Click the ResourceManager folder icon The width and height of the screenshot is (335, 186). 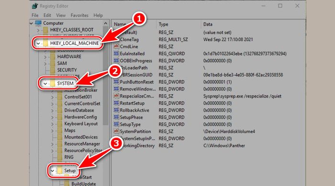(x=60, y=144)
